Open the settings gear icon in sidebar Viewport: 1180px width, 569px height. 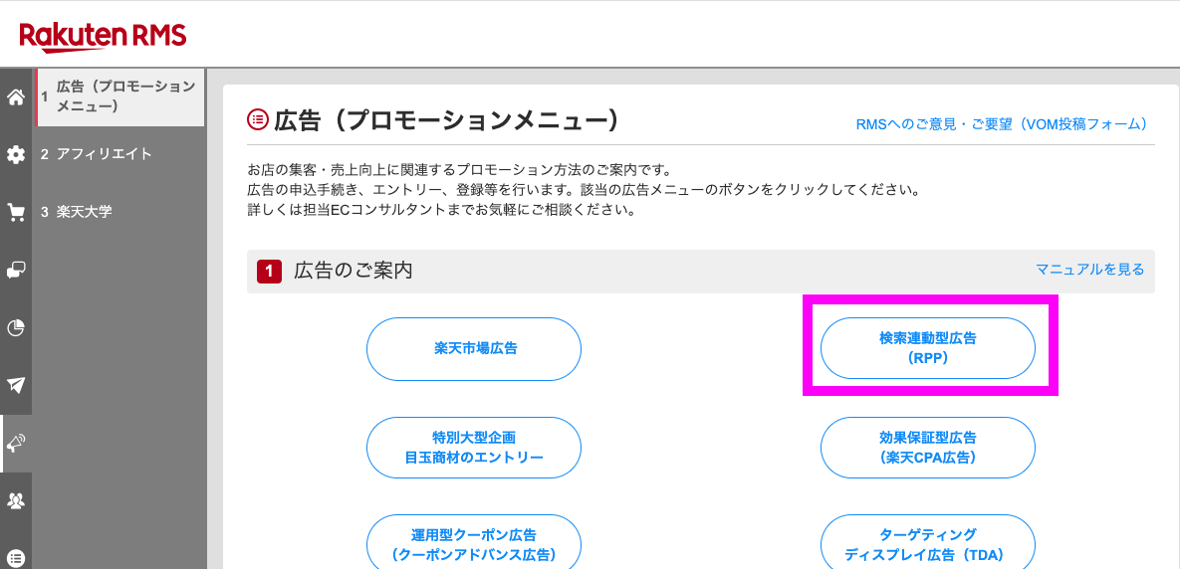16,155
